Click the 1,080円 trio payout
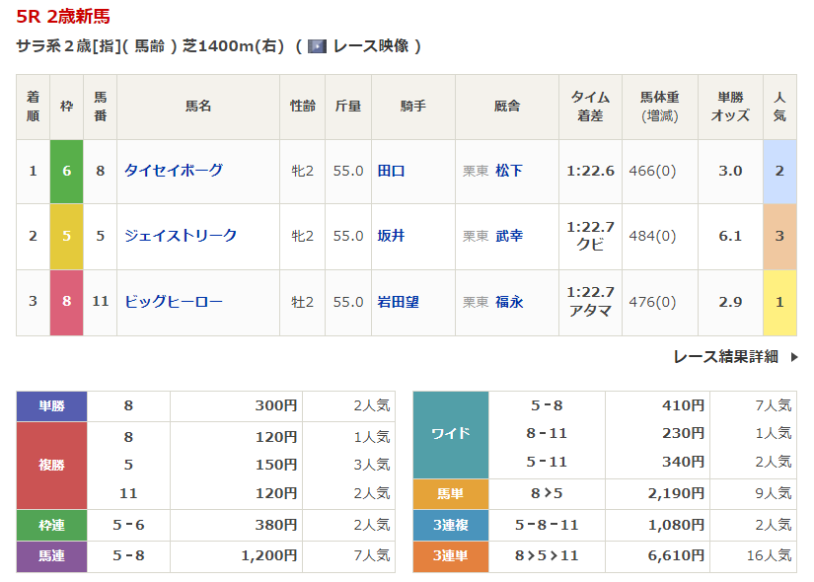Viewport: 814px width, 582px height. click(x=676, y=525)
